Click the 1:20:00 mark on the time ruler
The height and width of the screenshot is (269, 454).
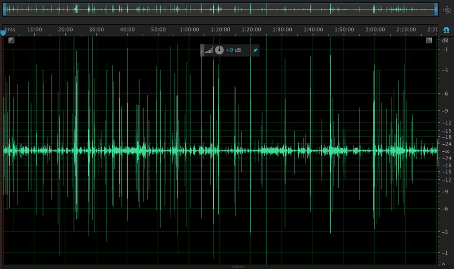point(251,30)
